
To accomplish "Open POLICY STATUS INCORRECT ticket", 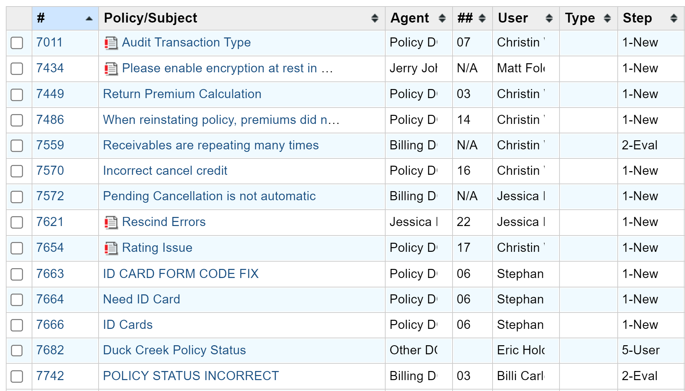I will pos(191,376).
